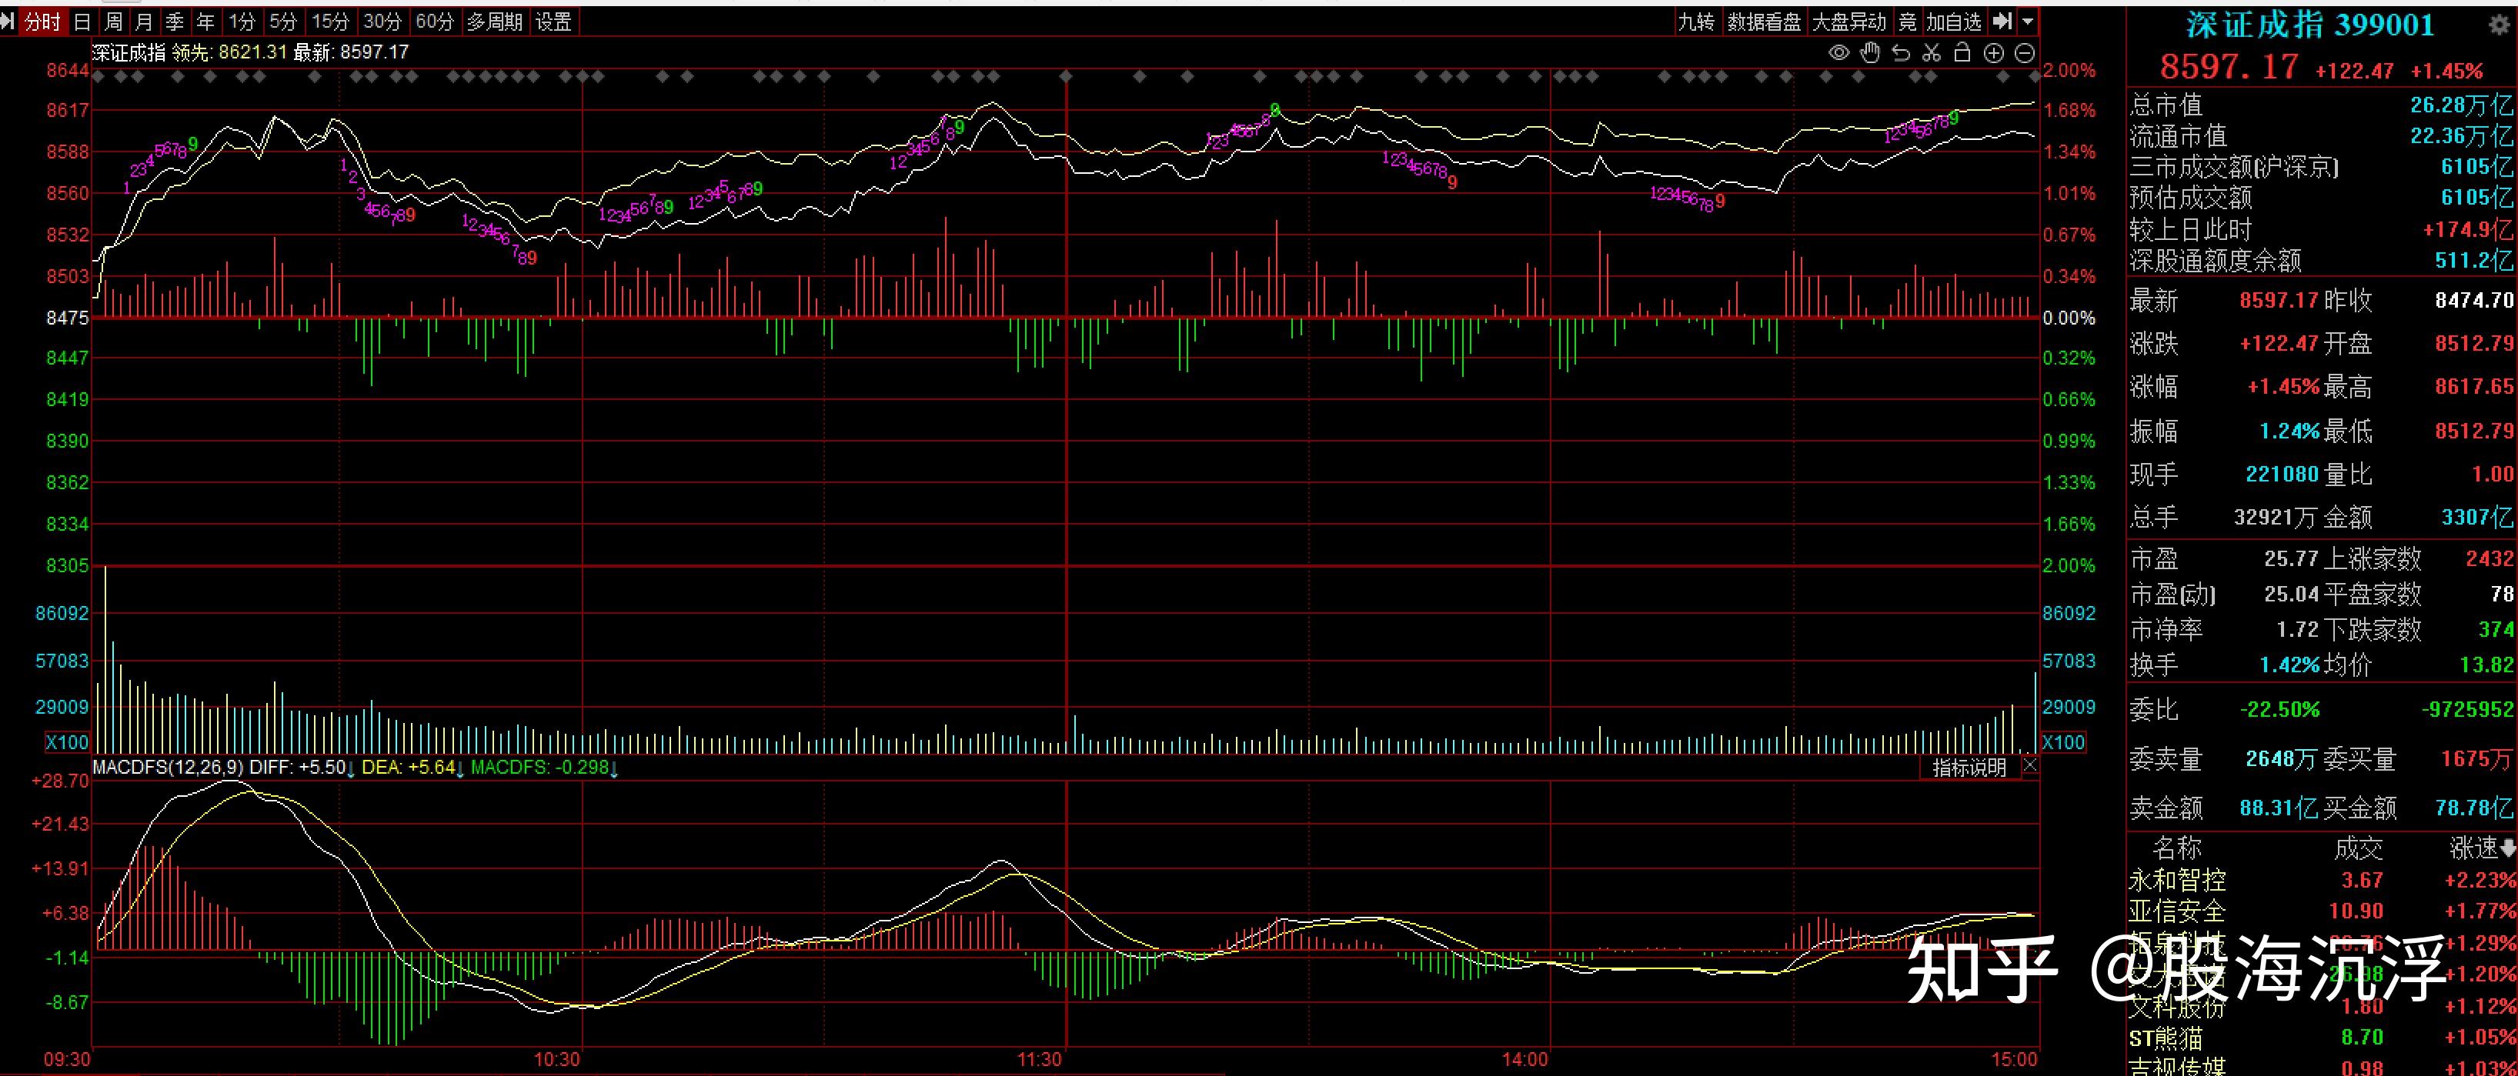The height and width of the screenshot is (1076, 2518).
Task: Open the toolbar dropdown arrow next to 加自选
Action: (2027, 21)
